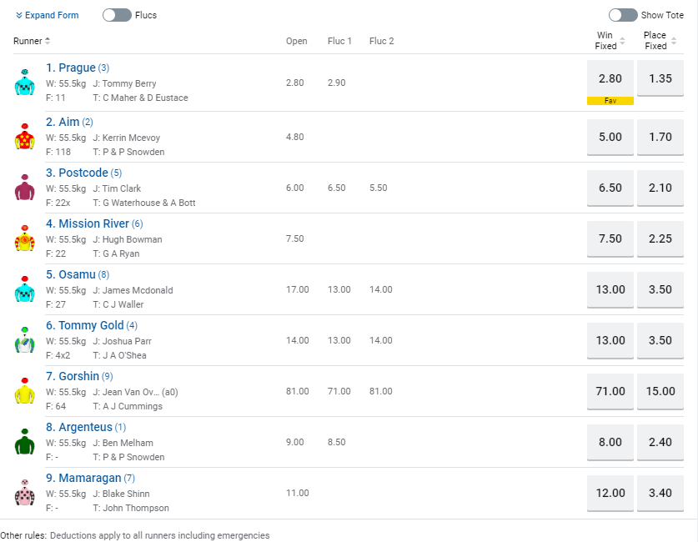Select Prague win odds 2.80
698x542 pixels.
(x=610, y=78)
